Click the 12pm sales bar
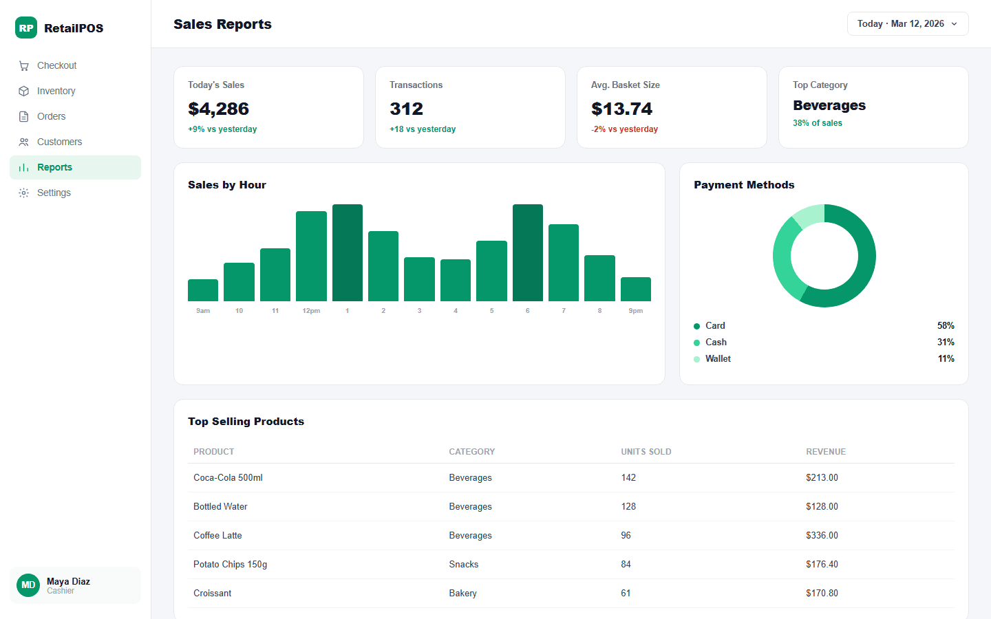This screenshot has width=991, height=619. 311,257
